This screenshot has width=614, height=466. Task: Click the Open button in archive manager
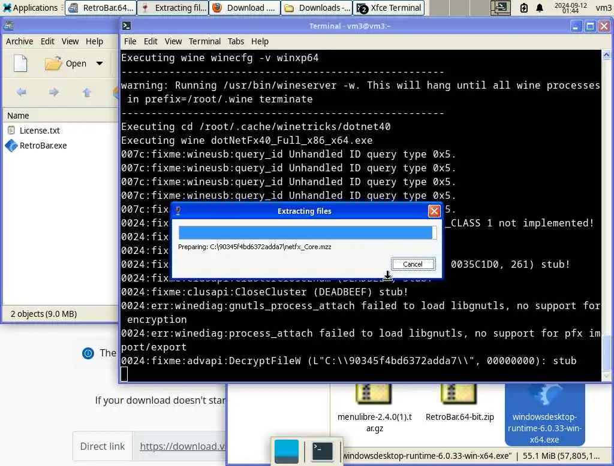(65, 63)
